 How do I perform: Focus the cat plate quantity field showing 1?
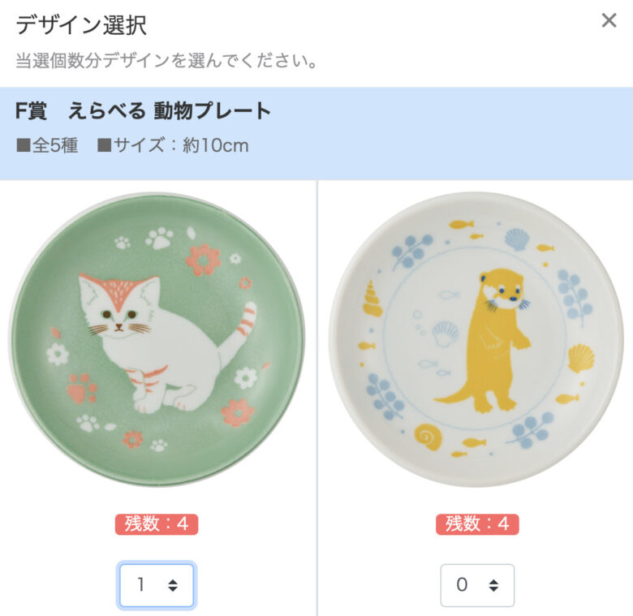click(157, 585)
